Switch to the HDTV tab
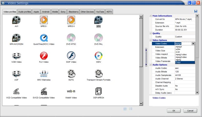Screen dimensions: 202x117 click(109, 12)
